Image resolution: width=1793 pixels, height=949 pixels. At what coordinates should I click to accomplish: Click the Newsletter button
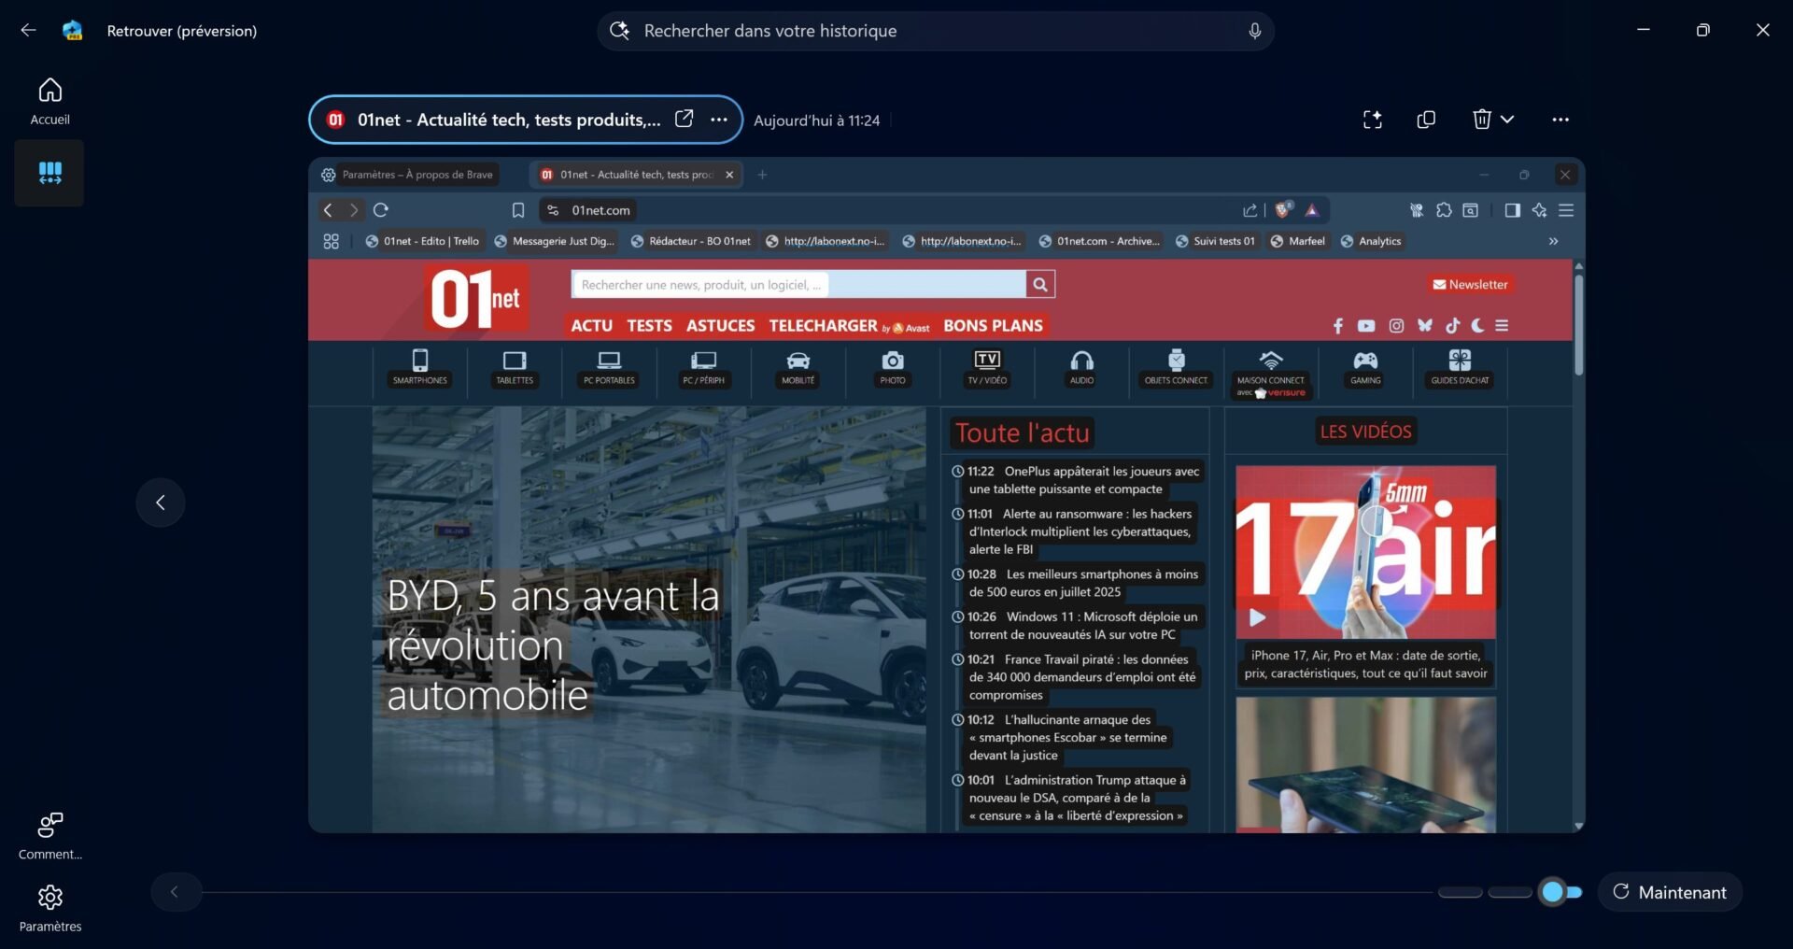[1470, 284]
